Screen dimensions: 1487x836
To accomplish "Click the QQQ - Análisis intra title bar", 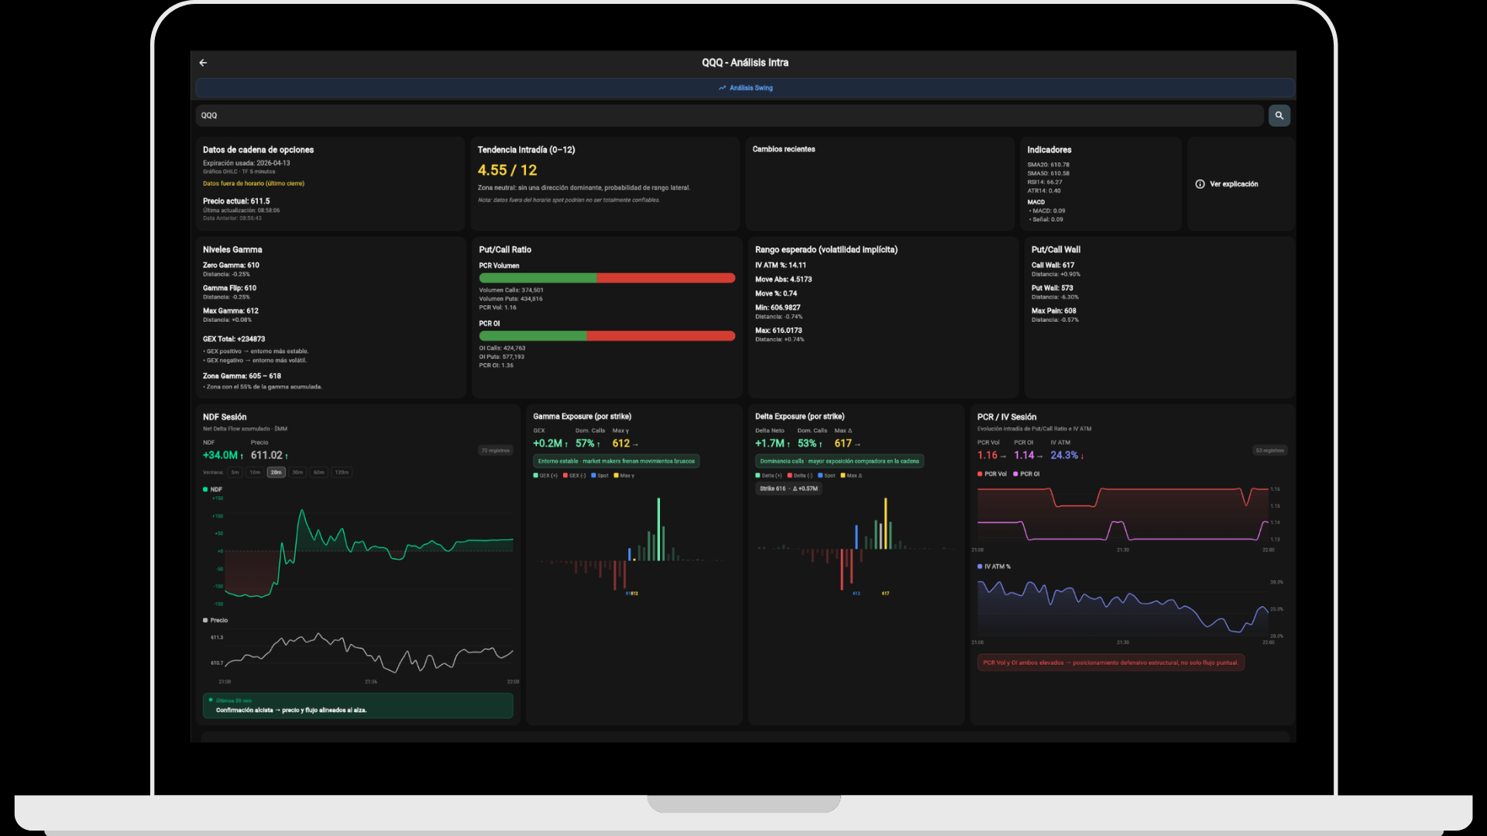I will (743, 63).
